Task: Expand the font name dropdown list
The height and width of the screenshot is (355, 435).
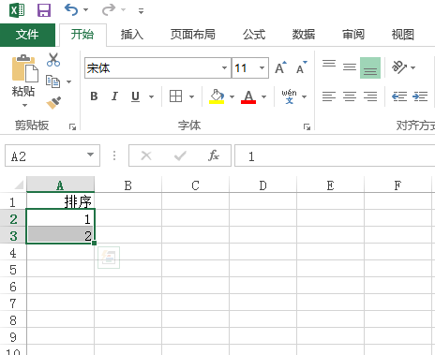Action: click(224, 68)
